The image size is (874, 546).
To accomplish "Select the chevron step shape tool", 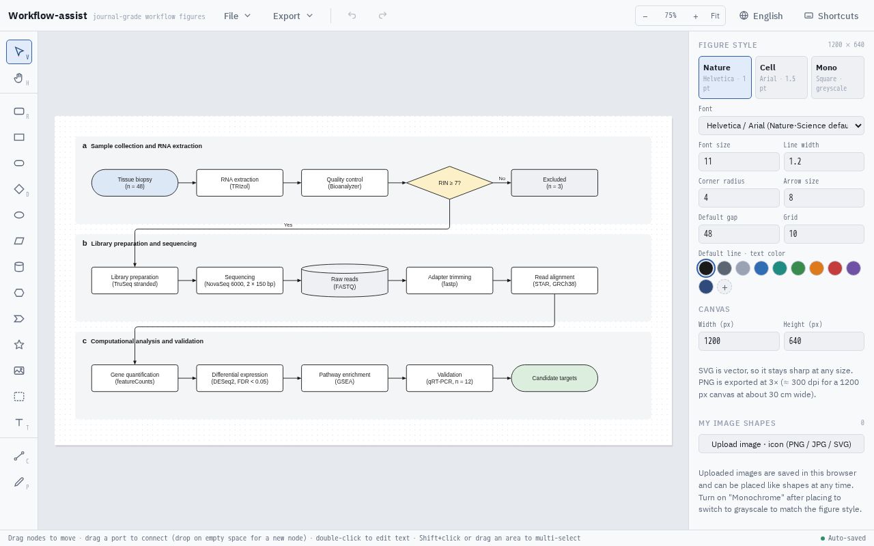I will click(x=19, y=319).
